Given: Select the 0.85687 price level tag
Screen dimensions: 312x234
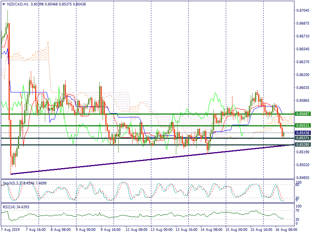Looking at the screenshot, I should (x=302, y=114).
